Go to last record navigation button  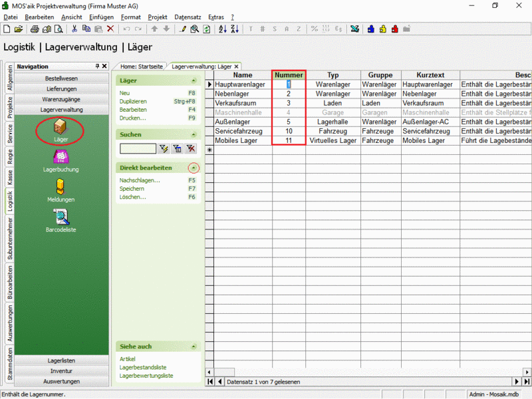click(x=527, y=382)
